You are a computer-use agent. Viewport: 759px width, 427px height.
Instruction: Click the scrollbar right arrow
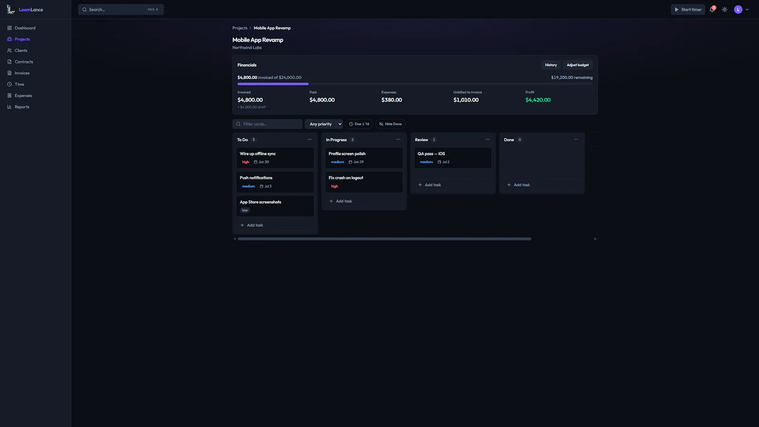pos(595,239)
